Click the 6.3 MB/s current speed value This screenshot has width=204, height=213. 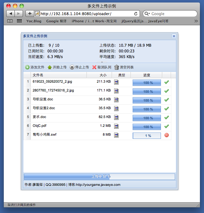click(55, 57)
